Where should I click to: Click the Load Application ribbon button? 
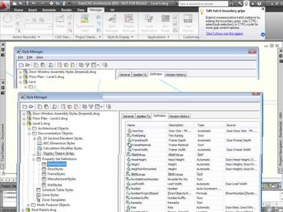coord(149,22)
